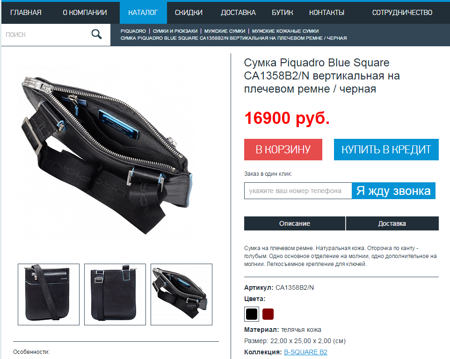
Task: Open the back view bag thumbnail
Action: click(x=115, y=294)
